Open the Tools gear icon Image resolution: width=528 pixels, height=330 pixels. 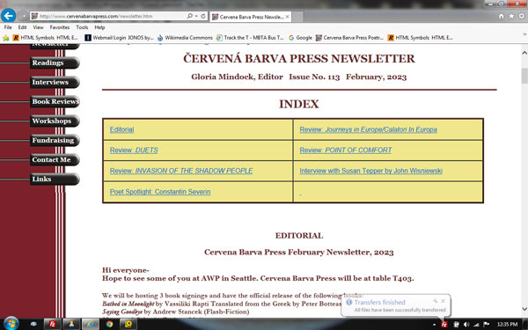[x=522, y=16]
